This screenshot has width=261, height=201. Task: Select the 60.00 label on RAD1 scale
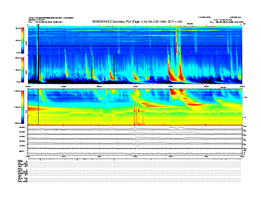(18, 58)
